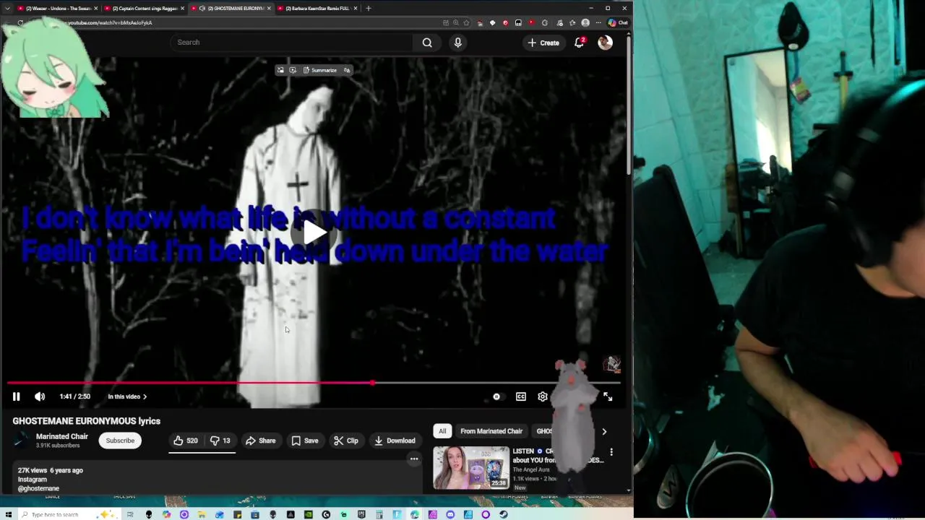Download the video with Download button
Viewport: 925px width, 520px height.
(x=395, y=441)
